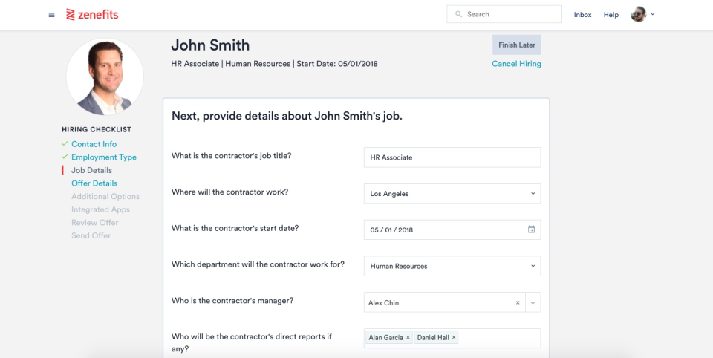Open Offer Details checklist step
The width and height of the screenshot is (713, 358).
coord(94,183)
